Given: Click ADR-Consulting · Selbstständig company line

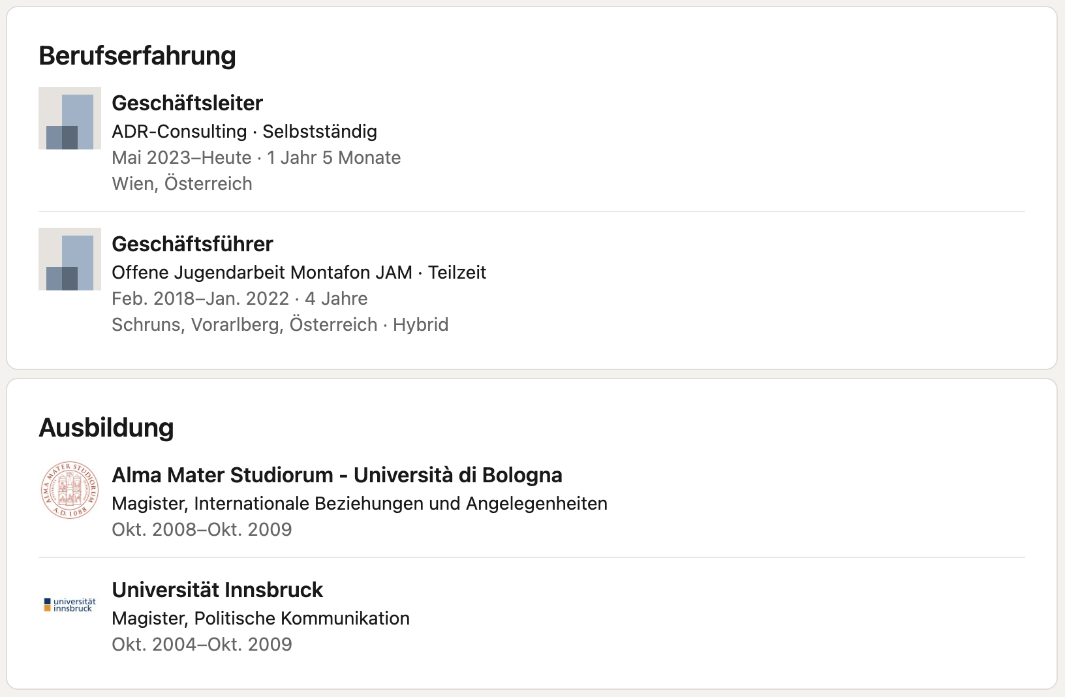Looking at the screenshot, I should (245, 131).
